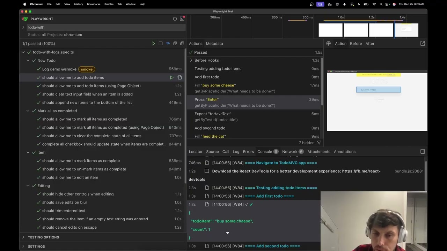Expand the SETTINGS section
Viewport: 447px width, 251px height.
(23, 246)
